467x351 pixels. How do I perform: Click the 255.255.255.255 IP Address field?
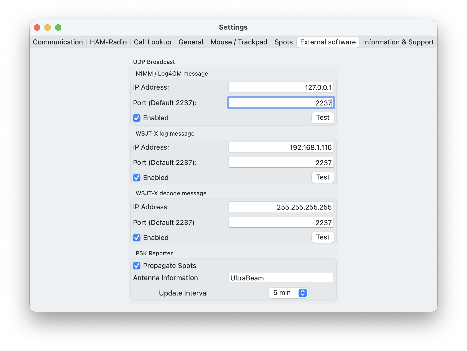coord(281,207)
